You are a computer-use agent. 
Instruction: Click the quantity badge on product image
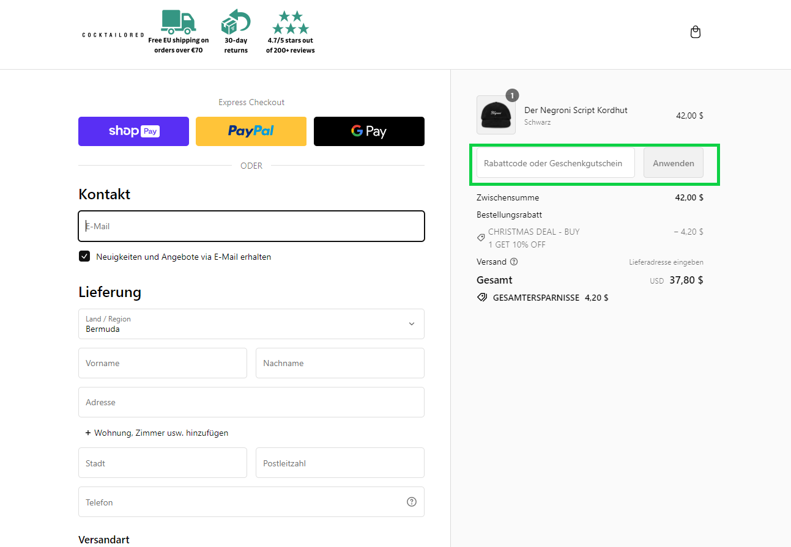pos(512,95)
